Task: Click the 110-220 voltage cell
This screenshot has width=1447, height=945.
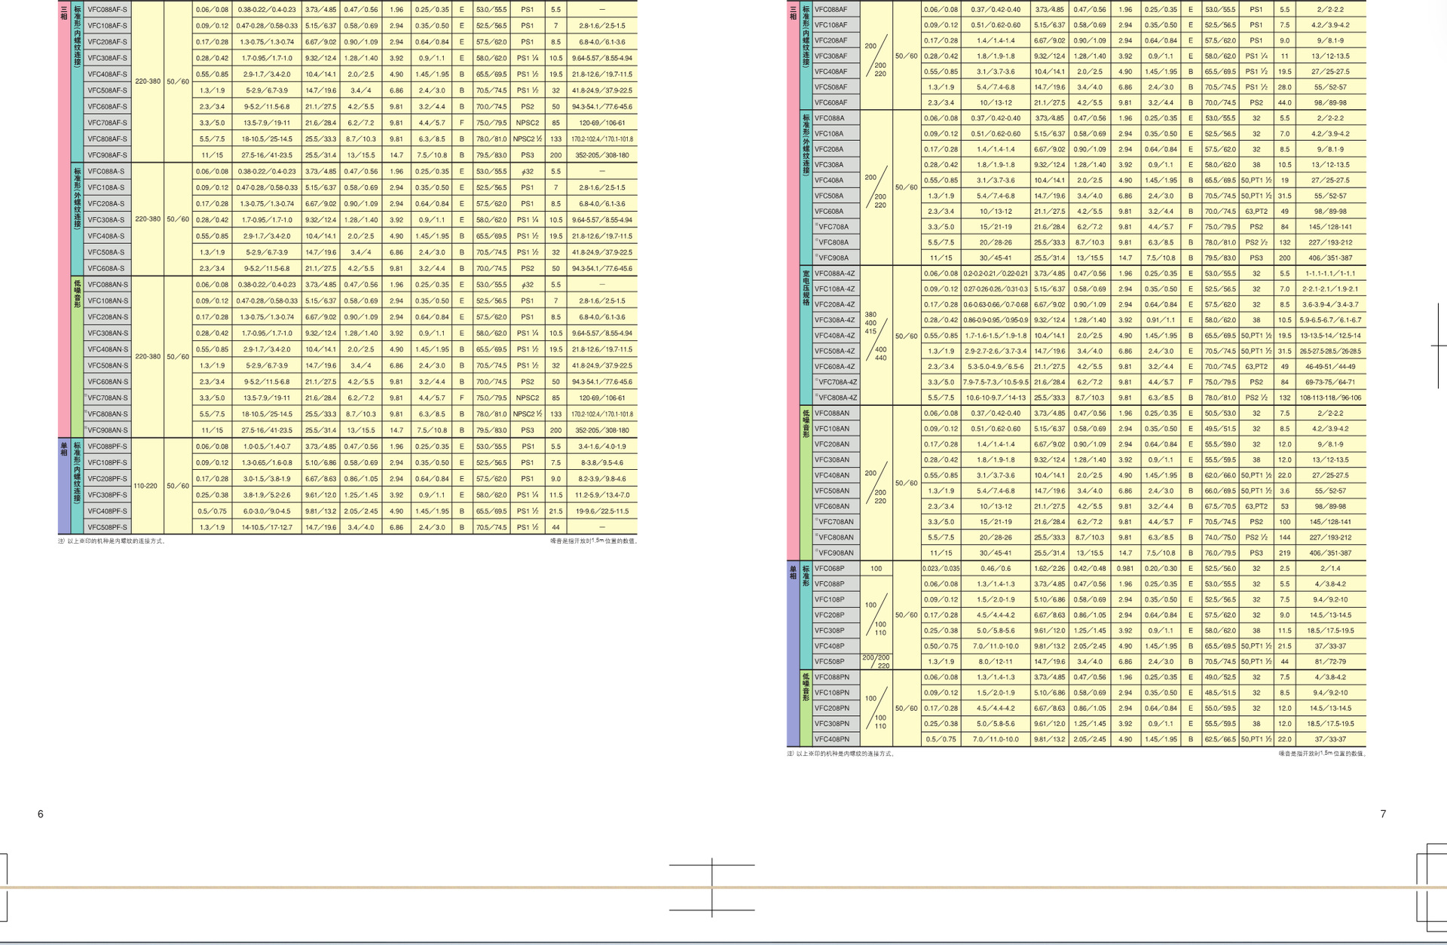Action: point(146,486)
